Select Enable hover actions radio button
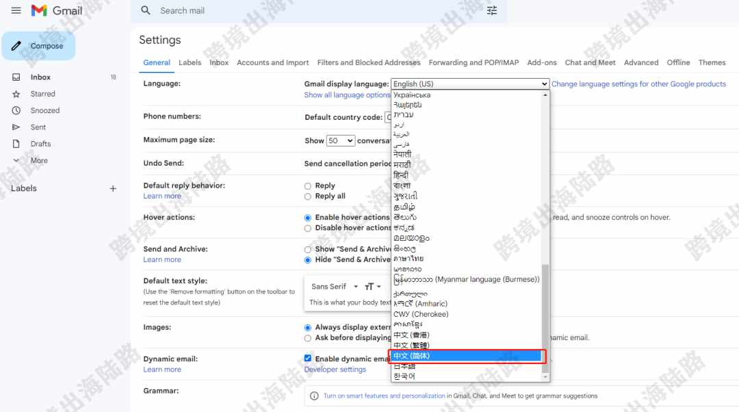739x412 pixels. coord(308,218)
